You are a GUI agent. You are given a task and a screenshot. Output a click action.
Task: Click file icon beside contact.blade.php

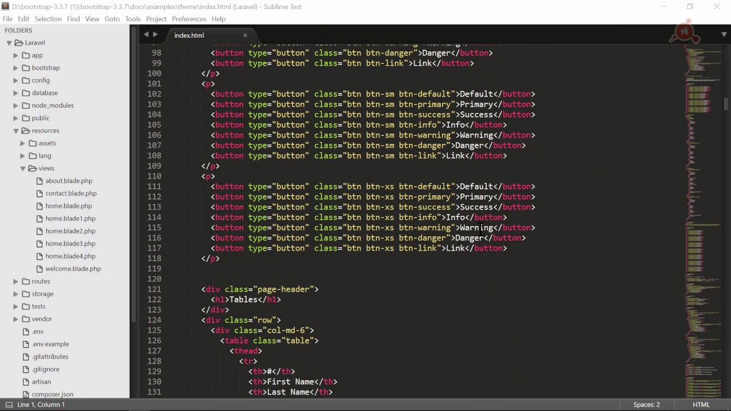point(39,194)
